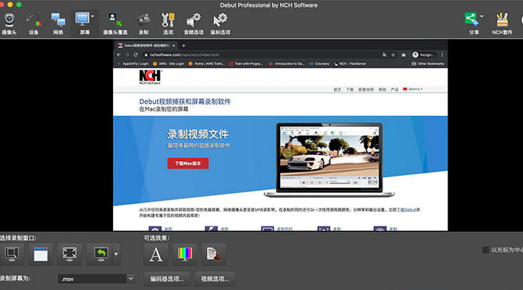Select the screen (屏幕) source

[x=82, y=24]
